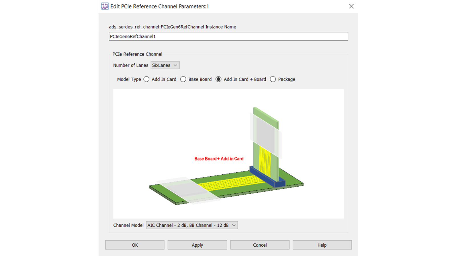Click the Instance Name input field
This screenshot has height=256, width=456.
228,36
